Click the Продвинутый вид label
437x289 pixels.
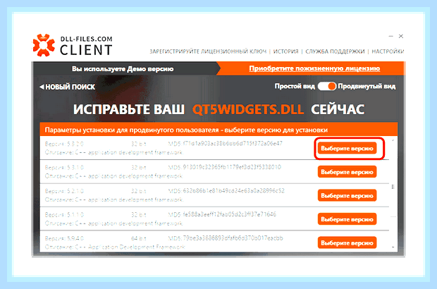pos(367,86)
